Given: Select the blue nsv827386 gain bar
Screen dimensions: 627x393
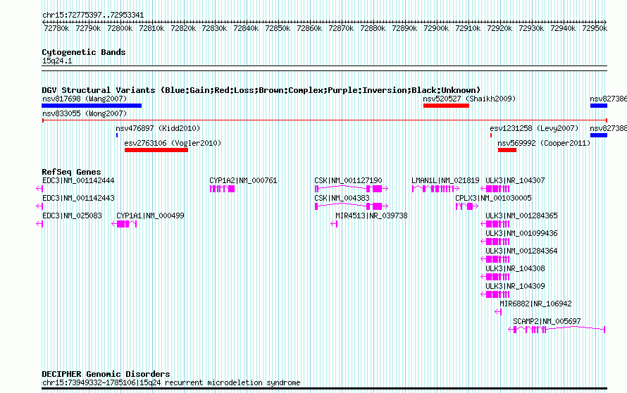Looking at the screenshot, I should coord(599,106).
